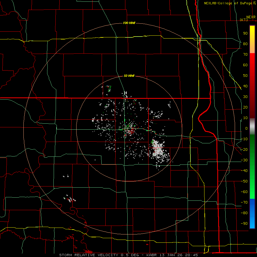The height and width of the screenshot is (257, 257).
Task: Click the KABR radar site ID in the caption
Action: coord(152,255)
